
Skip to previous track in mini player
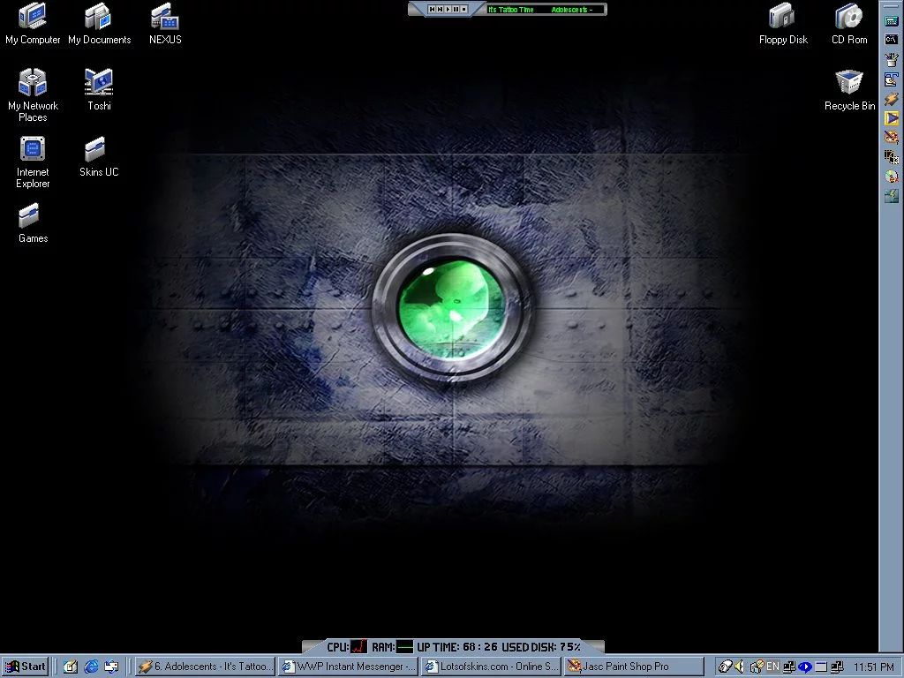click(x=433, y=9)
